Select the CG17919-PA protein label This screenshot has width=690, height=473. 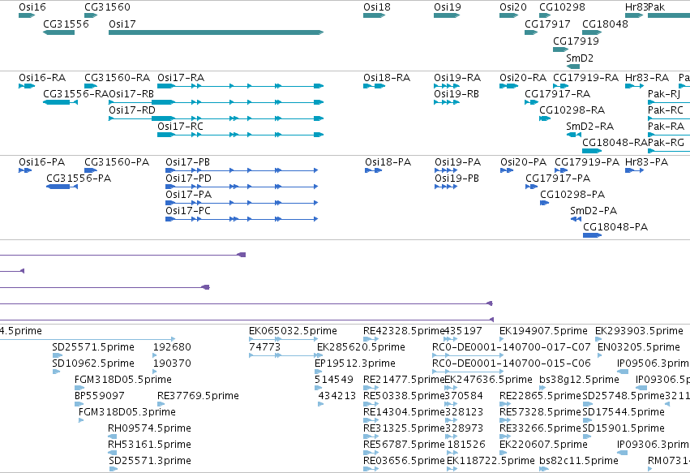point(587,162)
